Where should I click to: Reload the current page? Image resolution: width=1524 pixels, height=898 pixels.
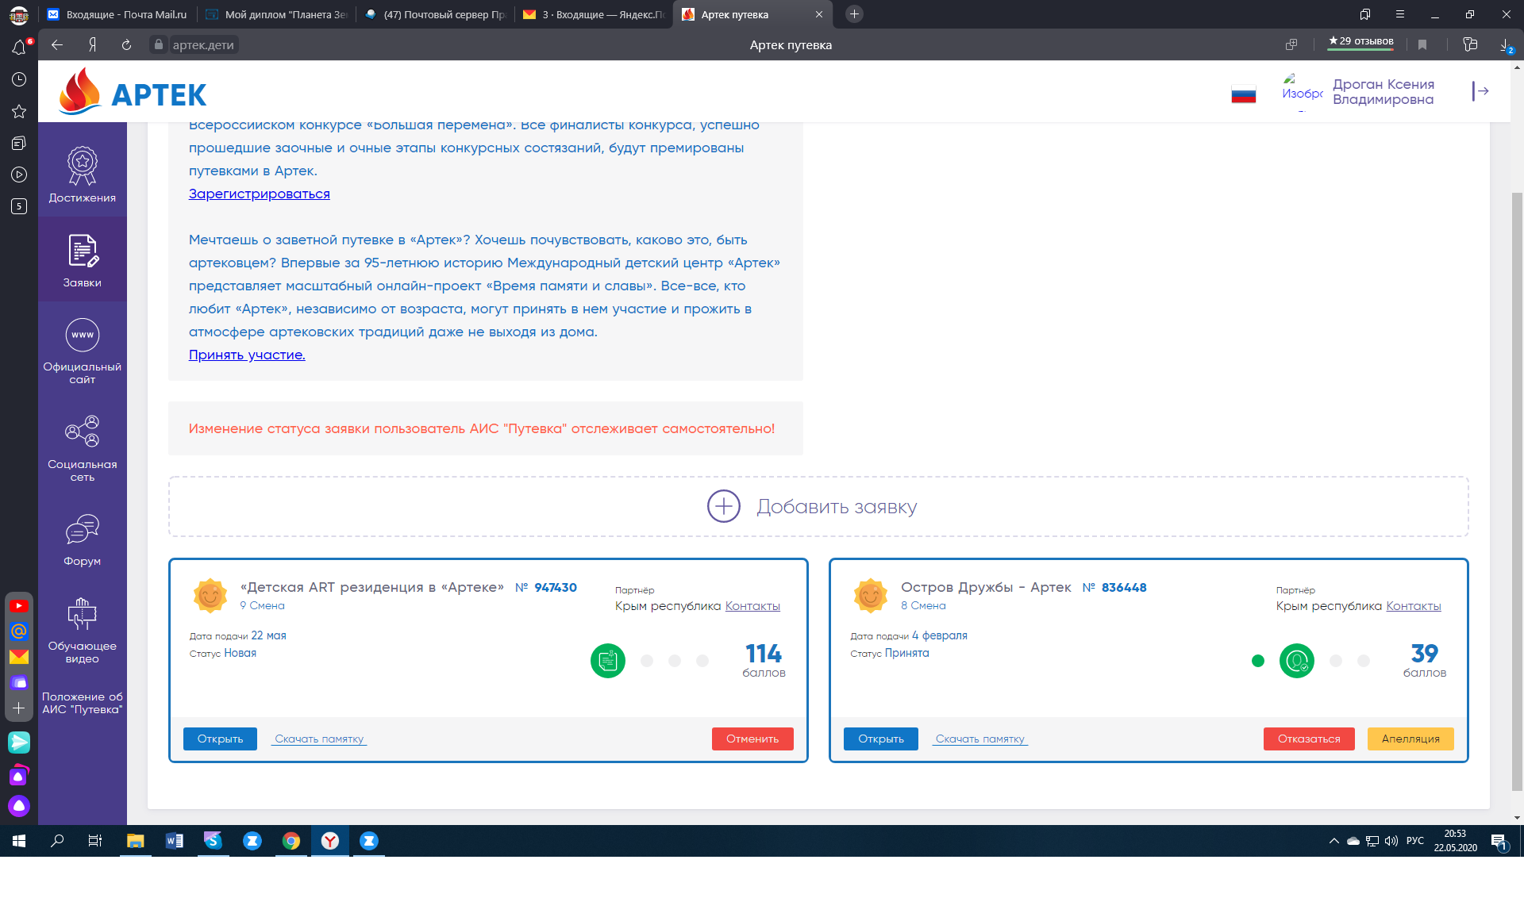pos(126,45)
